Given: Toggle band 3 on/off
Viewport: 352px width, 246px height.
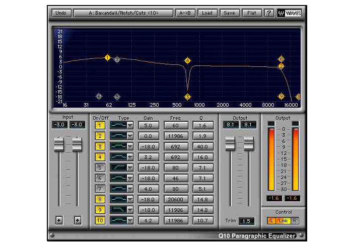Looking at the screenshot, I should point(100,146).
